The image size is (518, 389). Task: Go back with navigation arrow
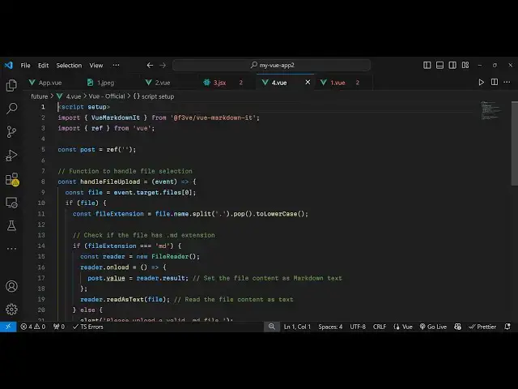point(150,65)
